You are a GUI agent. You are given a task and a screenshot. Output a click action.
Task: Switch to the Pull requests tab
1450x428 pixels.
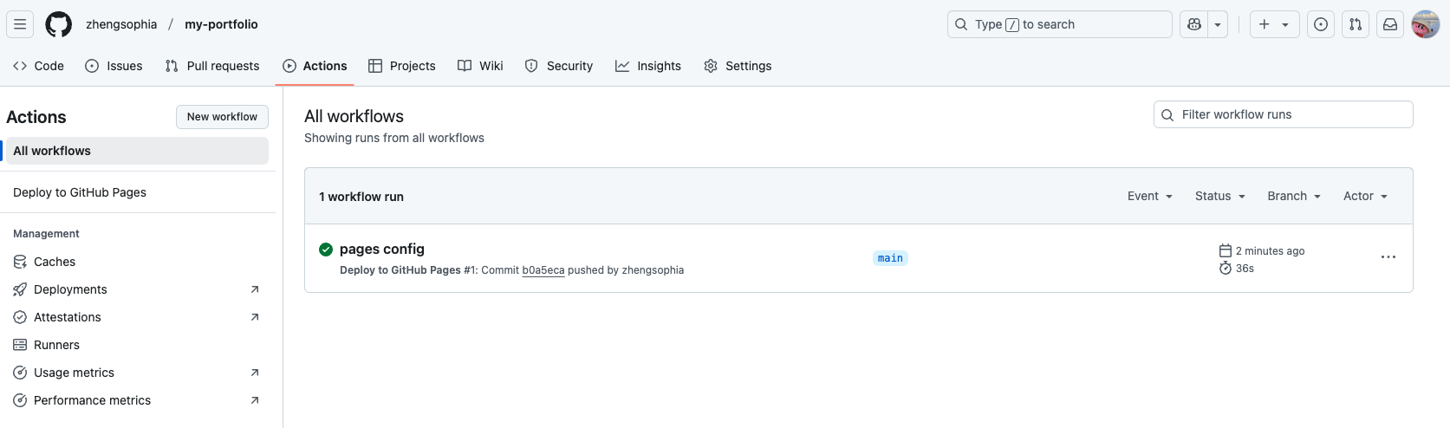pyautogui.click(x=212, y=66)
